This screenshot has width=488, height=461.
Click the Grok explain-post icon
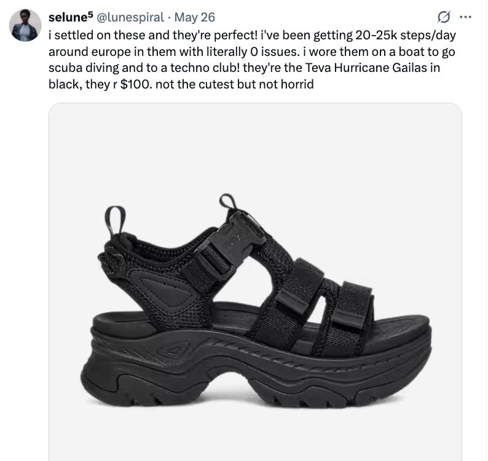click(x=444, y=17)
